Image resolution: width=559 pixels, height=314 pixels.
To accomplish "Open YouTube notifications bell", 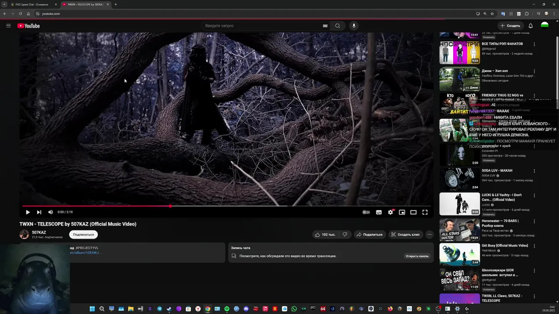I will click(531, 26).
